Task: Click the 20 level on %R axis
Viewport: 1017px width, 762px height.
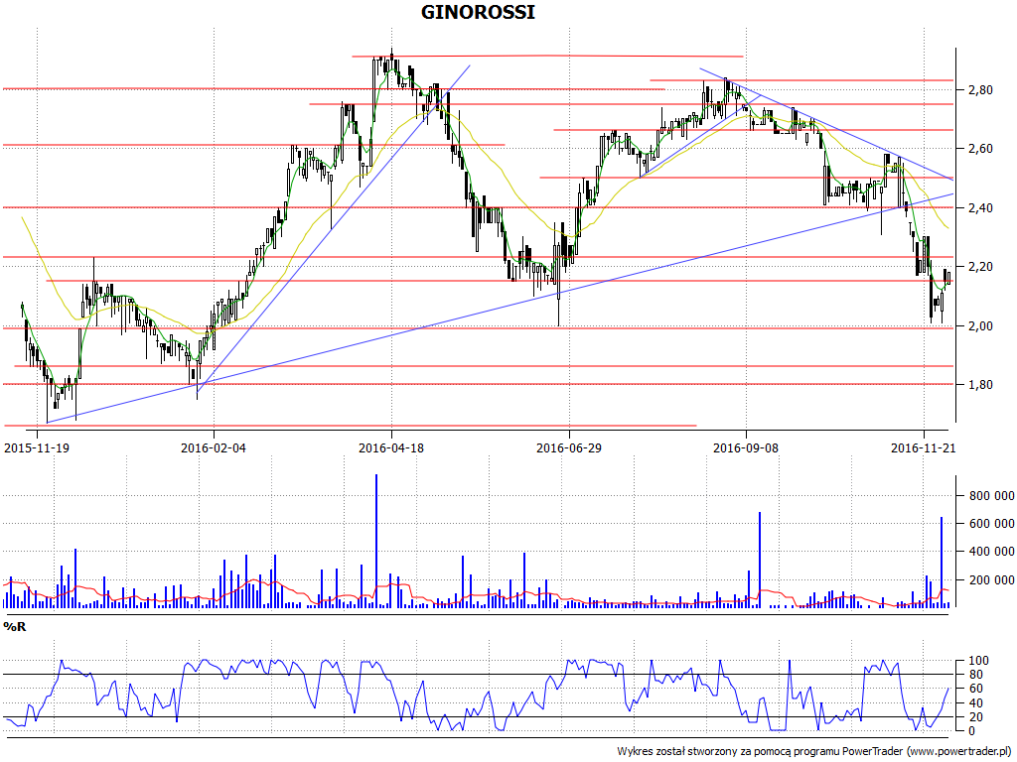Action: 975,717
